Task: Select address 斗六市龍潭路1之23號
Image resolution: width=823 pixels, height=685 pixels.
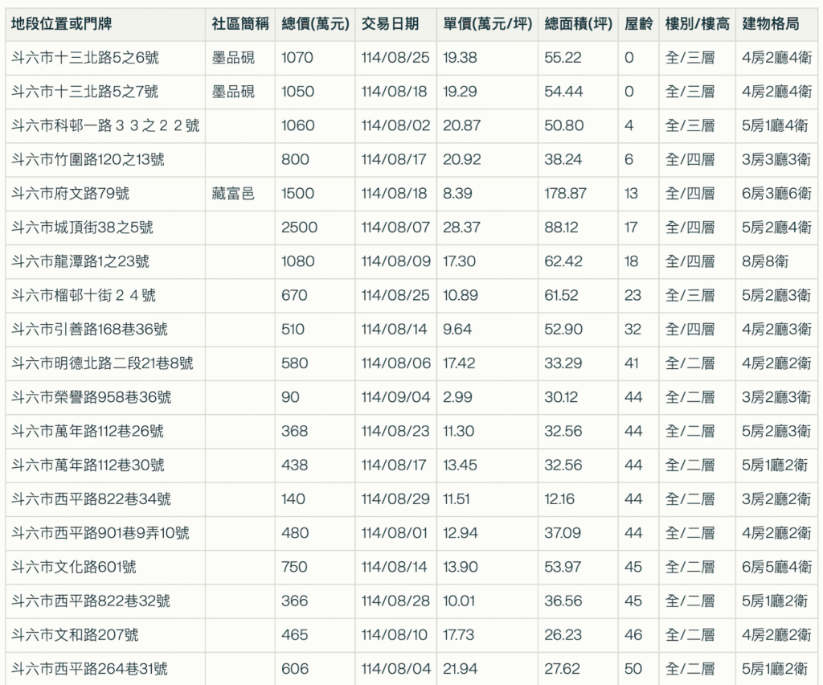Action: (80, 261)
